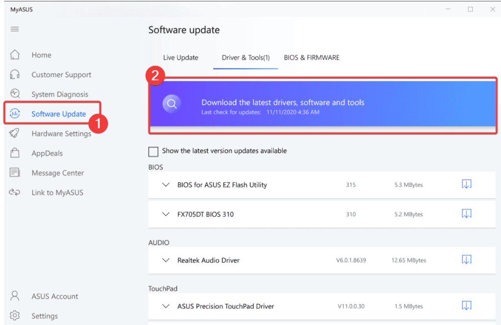Open Message Center from sidebar
Image resolution: width=501 pixels, height=325 pixels.
click(57, 173)
